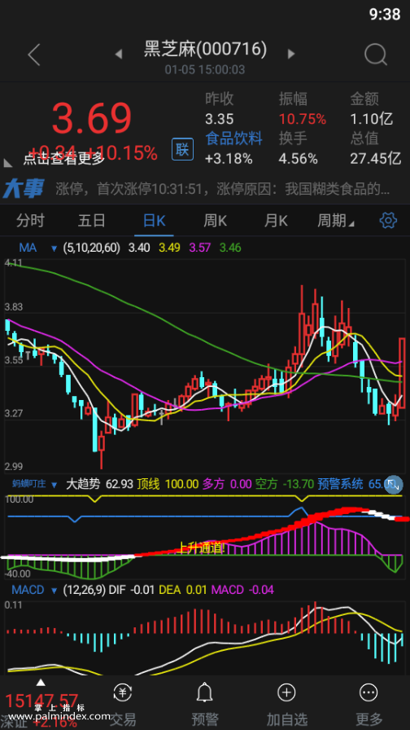Open chart settings gear icon
This screenshot has height=730, width=410.
388,220
